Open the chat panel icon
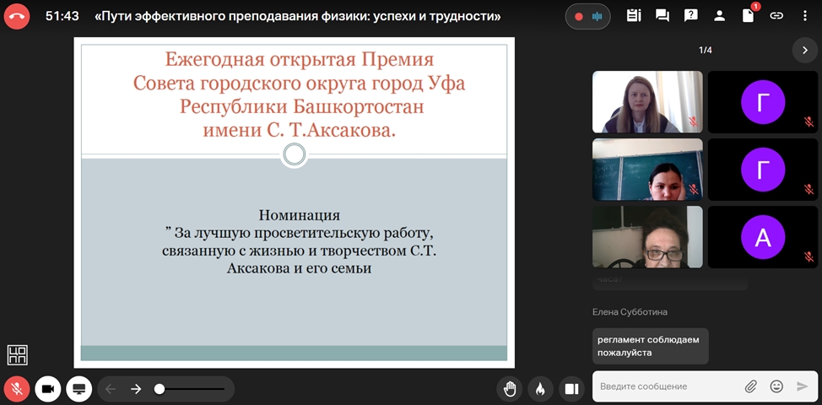The height and width of the screenshot is (405, 822). click(662, 16)
